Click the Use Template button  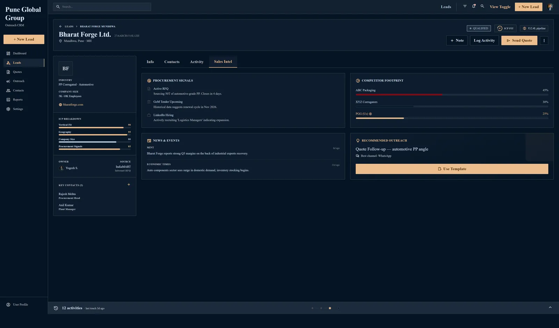click(x=452, y=169)
